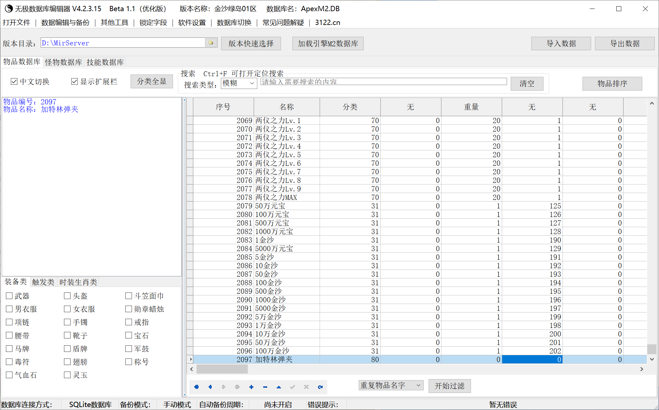Switch to 怪物数据库 tab
Screen dimensions: 659x410
[x=64, y=62]
